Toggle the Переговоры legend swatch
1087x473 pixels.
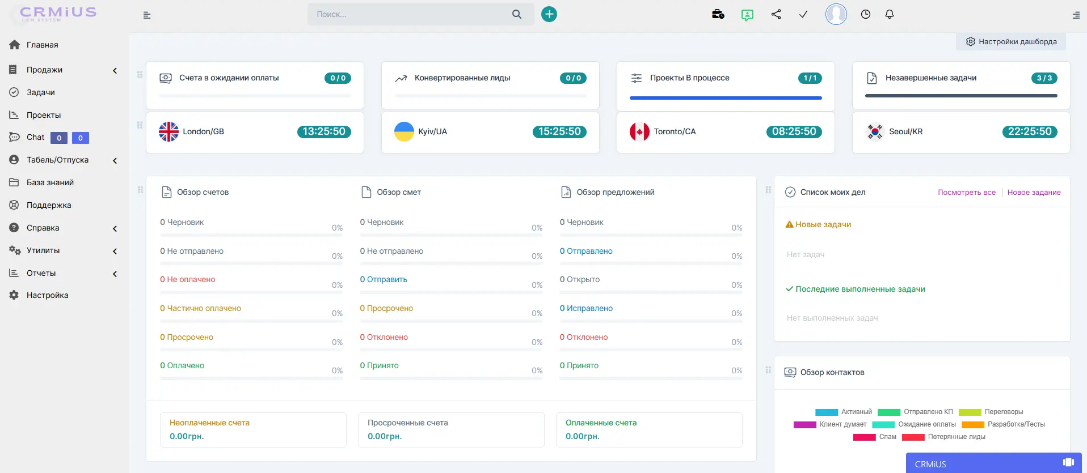[970, 412]
